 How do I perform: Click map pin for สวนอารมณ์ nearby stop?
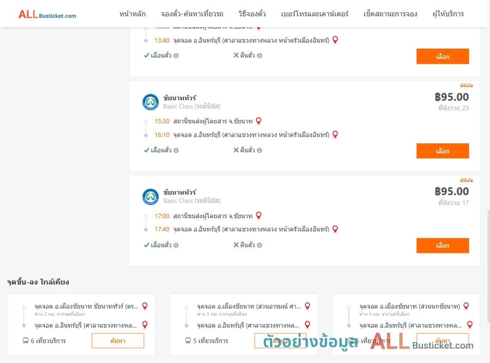(308, 306)
